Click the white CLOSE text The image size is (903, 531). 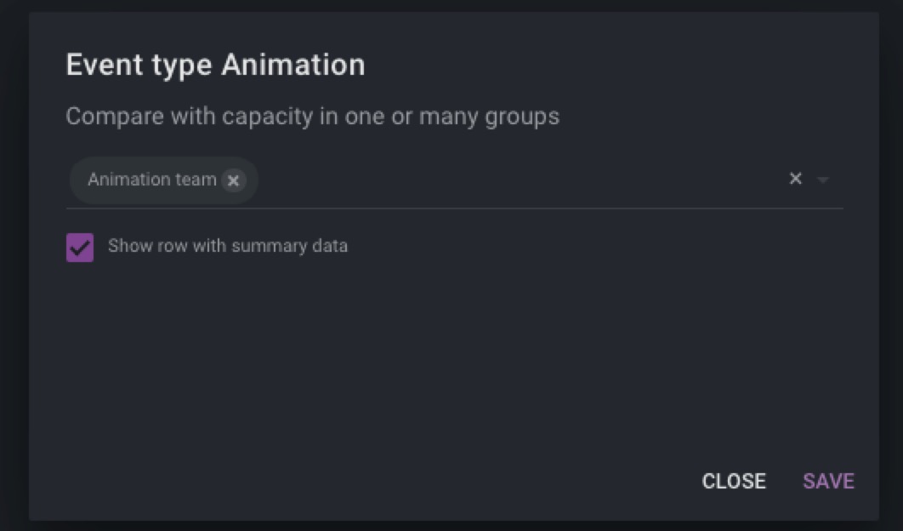734,482
